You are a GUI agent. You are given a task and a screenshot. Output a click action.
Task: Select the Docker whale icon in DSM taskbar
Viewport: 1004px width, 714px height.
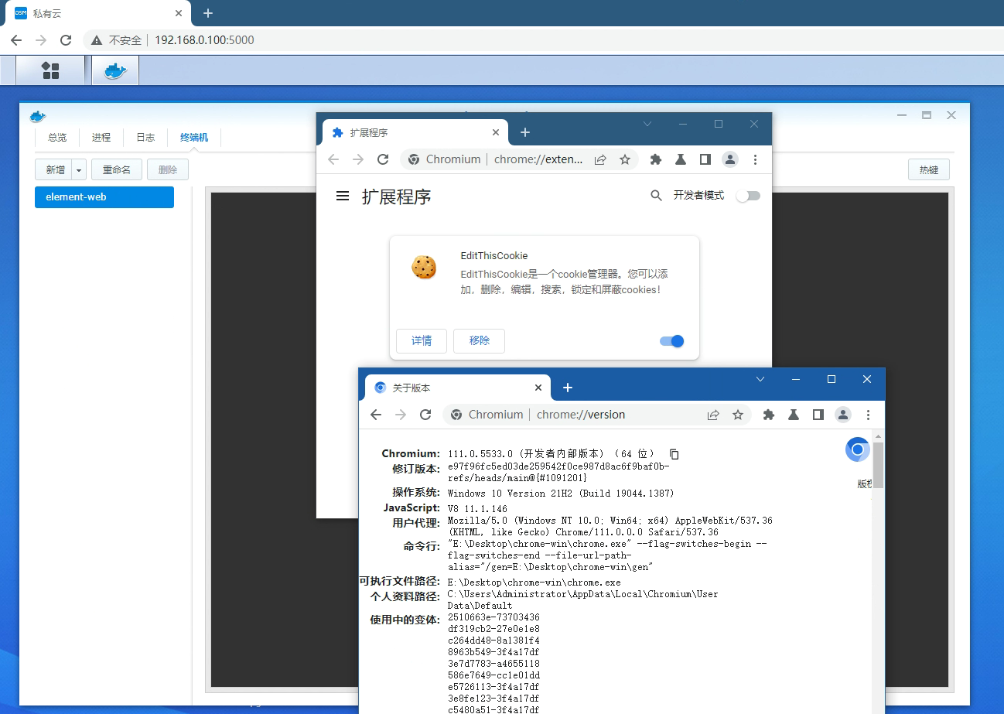point(115,70)
